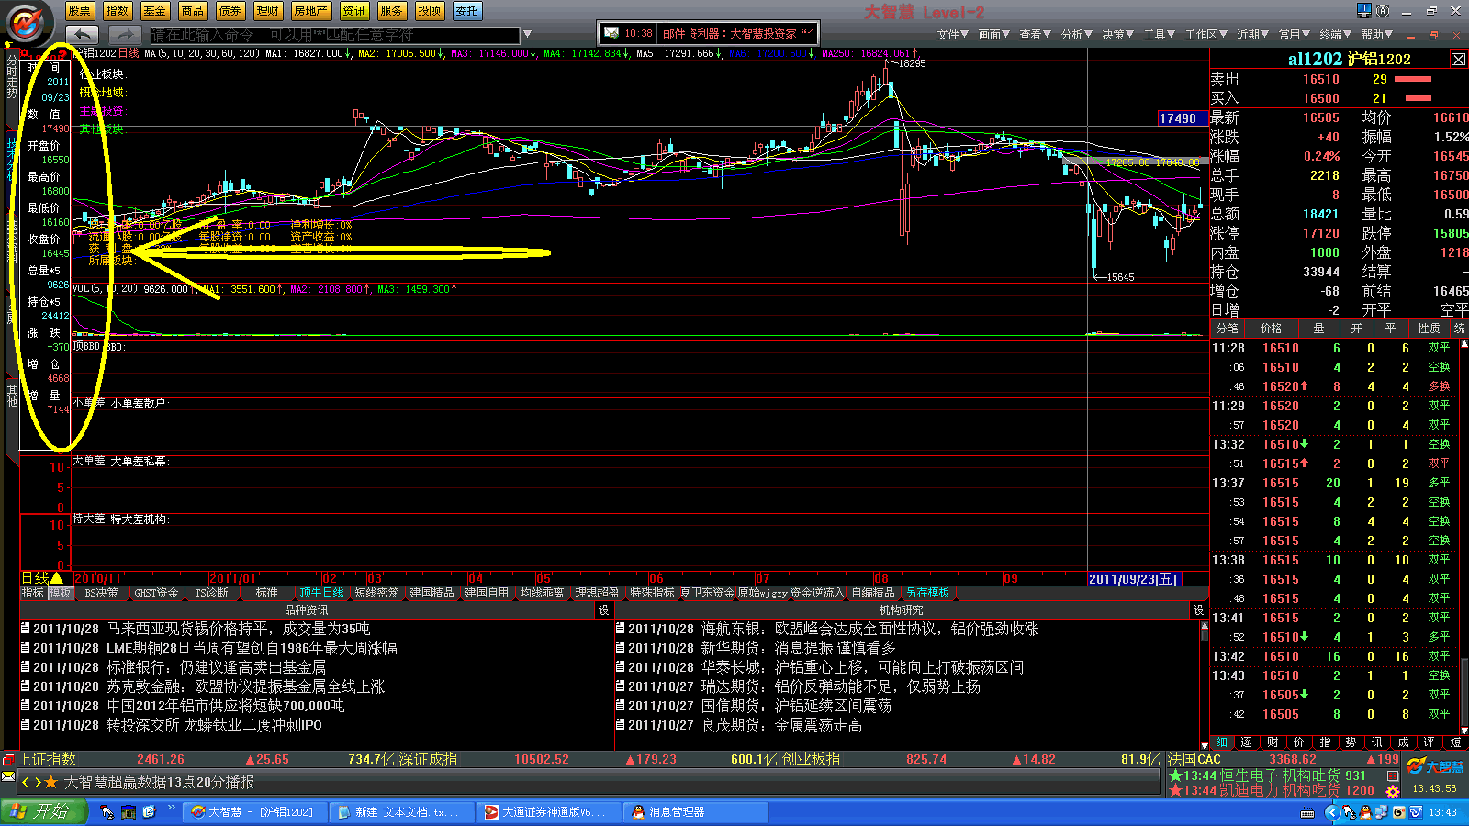
Task: Click the command input field
Action: tap(334, 35)
